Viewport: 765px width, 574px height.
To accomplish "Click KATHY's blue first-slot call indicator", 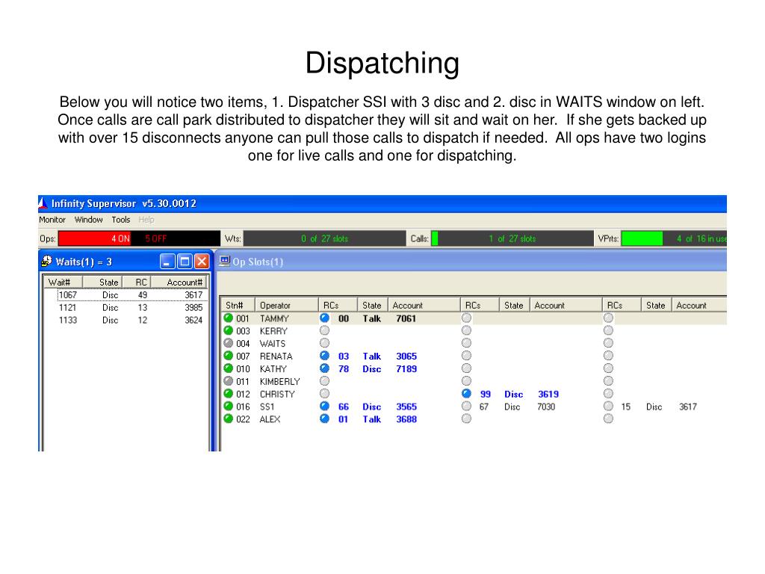I will (x=324, y=368).
